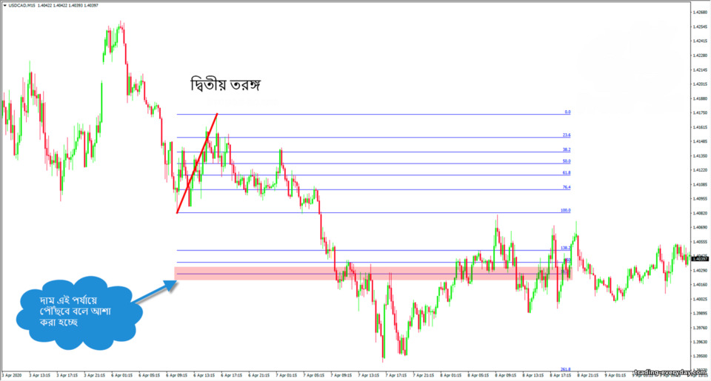Click the 1.40690 price axis label
Image resolution: width=711 pixels, height=381 pixels.
point(700,227)
